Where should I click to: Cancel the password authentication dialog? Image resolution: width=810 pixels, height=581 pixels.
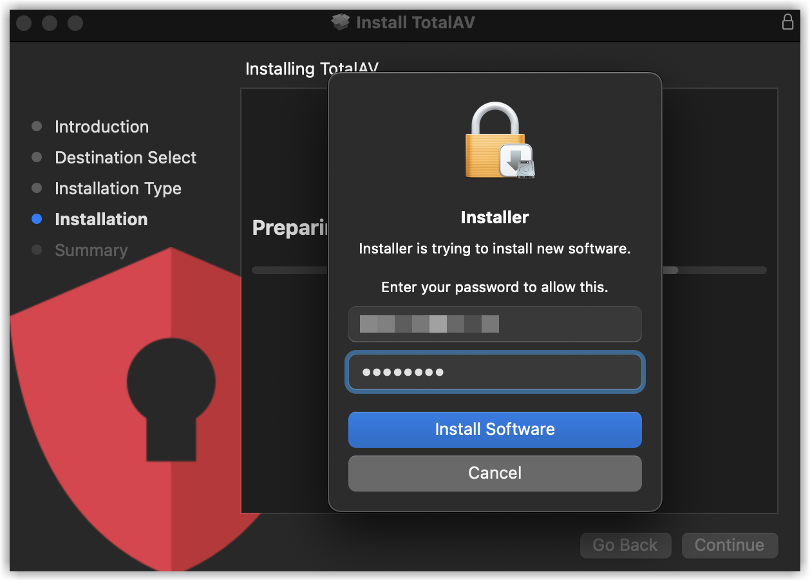(494, 474)
